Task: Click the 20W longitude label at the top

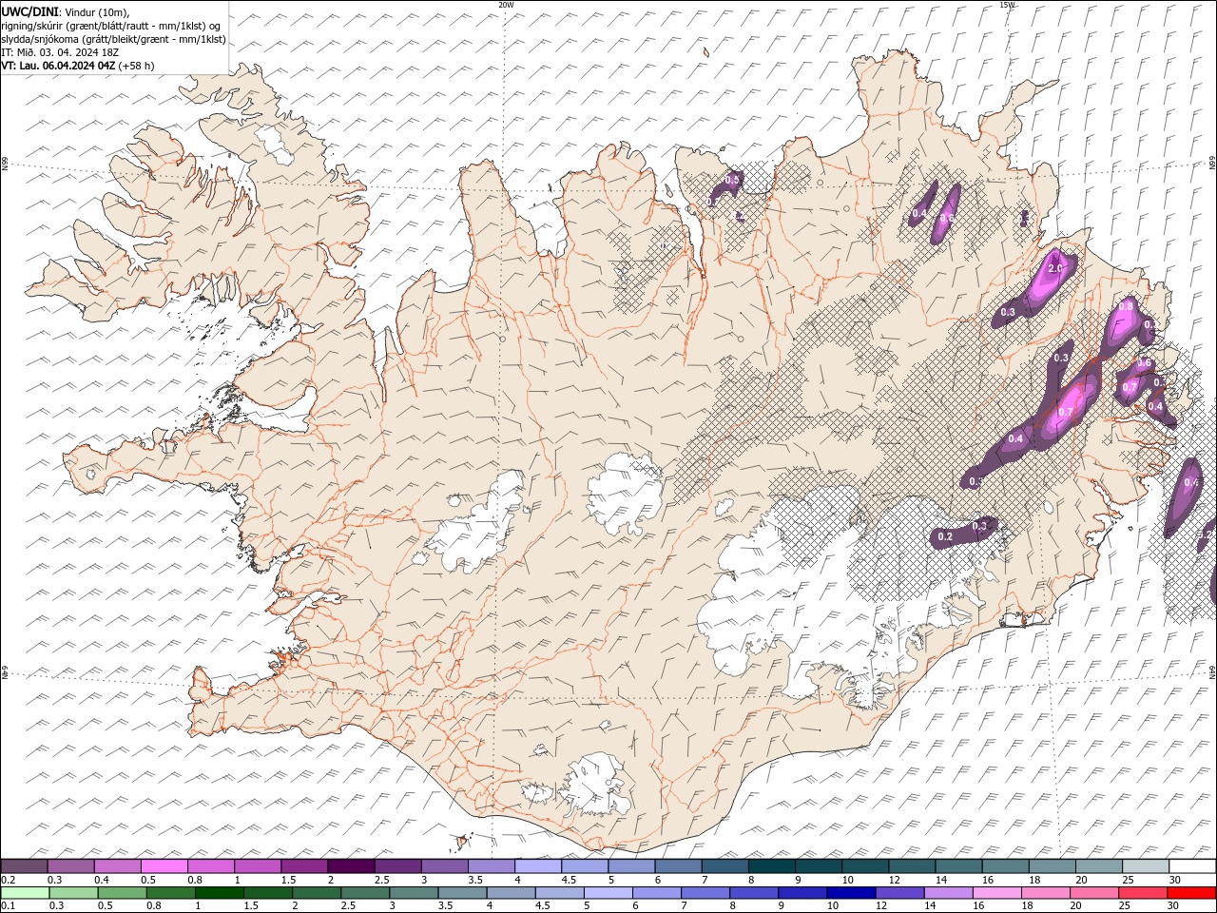Action: 506,5
